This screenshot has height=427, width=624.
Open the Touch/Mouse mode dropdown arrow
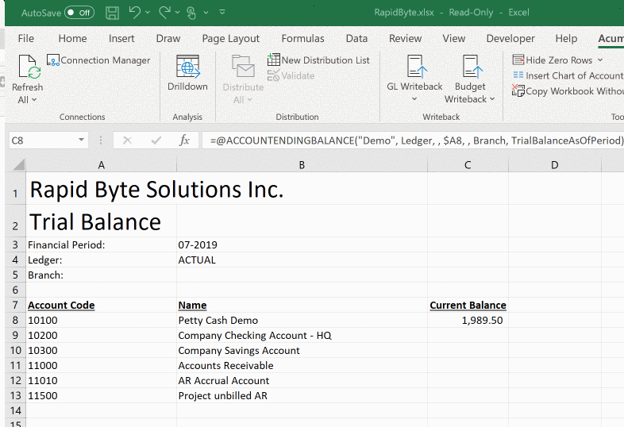coord(206,13)
